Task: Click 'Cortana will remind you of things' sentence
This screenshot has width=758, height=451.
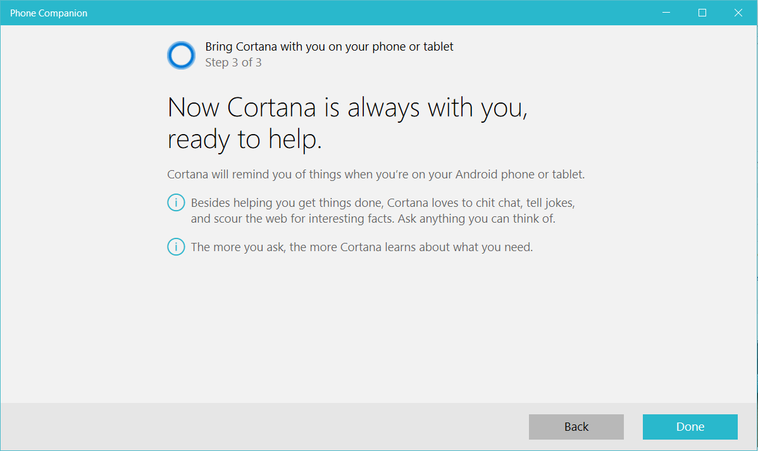Action: point(376,175)
